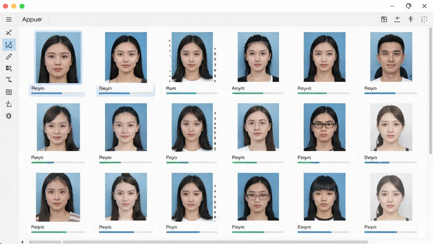This screenshot has height=244, width=433.
Task: Select the portrait above the Asyic label
Action: 258,57
